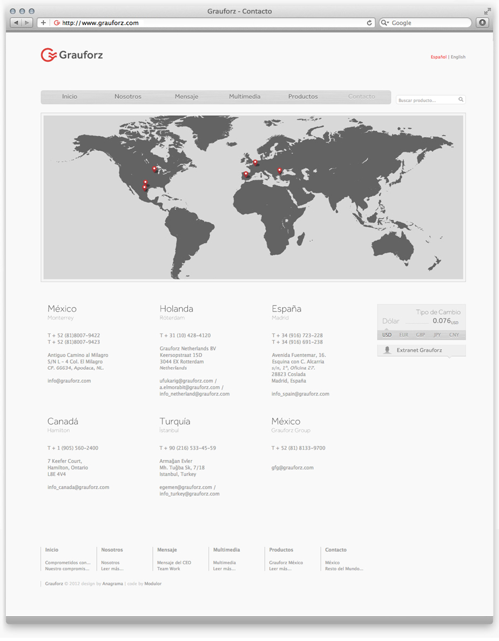The height and width of the screenshot is (641, 499).
Task: Click the ufukarig@grauforz.com email
Action: pos(186,380)
